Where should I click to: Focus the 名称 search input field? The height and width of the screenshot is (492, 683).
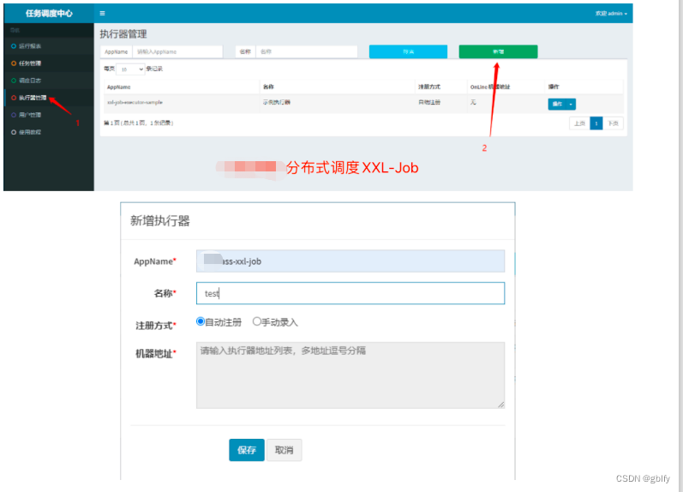pos(307,51)
